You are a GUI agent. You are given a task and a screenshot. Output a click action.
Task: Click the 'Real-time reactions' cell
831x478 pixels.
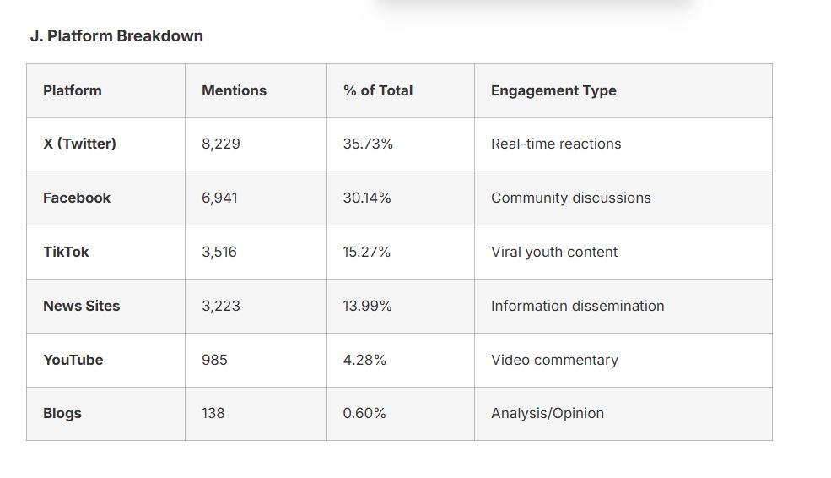click(x=556, y=144)
